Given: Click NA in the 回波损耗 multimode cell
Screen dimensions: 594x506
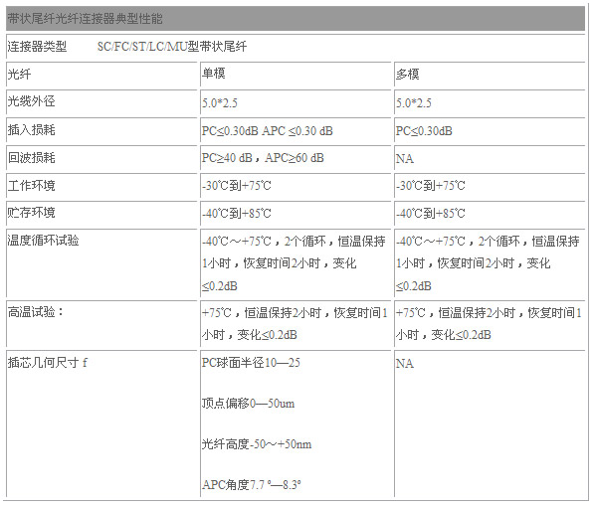Looking at the screenshot, I should (x=405, y=159).
